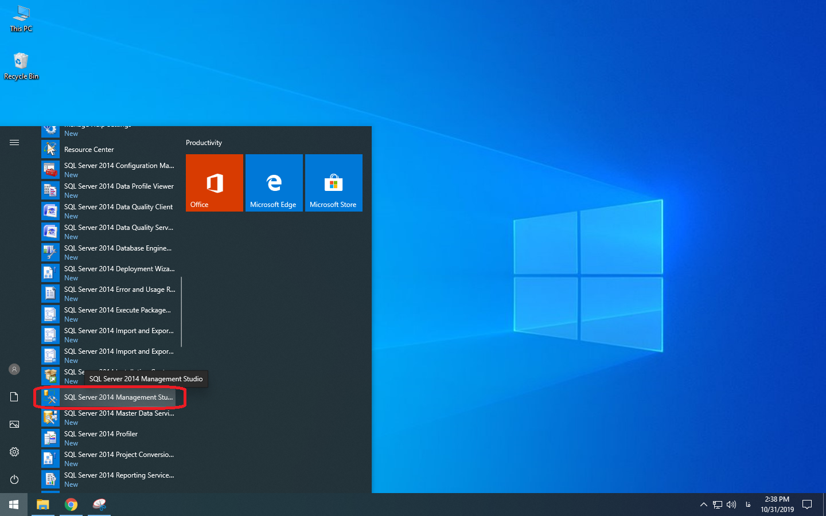Image resolution: width=826 pixels, height=516 pixels.
Task: Expand the Start menu hamburger navigation
Action: click(14, 142)
